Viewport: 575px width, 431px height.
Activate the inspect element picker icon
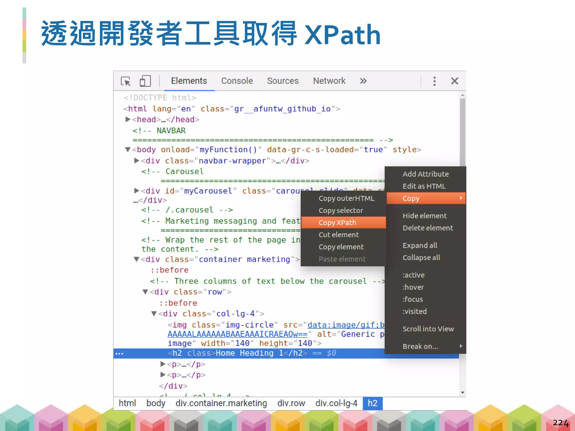pos(126,81)
